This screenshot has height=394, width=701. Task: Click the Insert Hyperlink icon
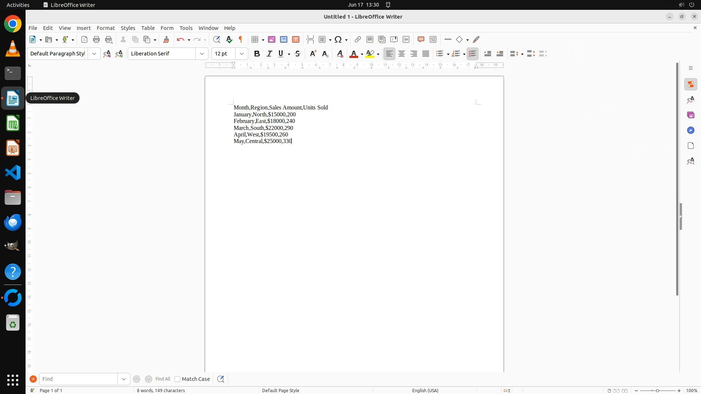pos(358,39)
